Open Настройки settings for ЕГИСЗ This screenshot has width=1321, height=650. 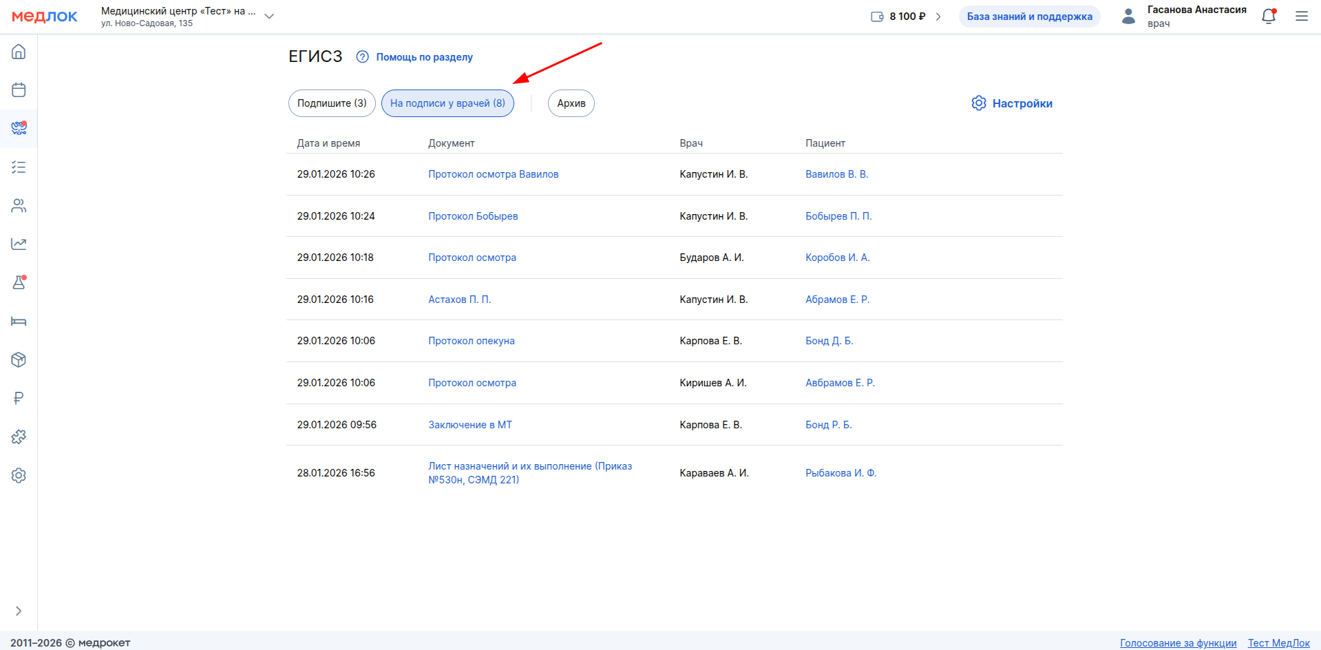click(1012, 103)
